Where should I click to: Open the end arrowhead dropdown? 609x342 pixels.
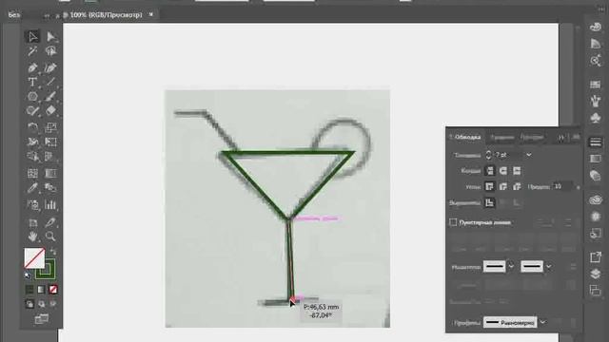pyautogui.click(x=549, y=266)
